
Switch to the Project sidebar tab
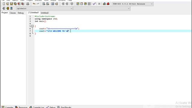coord(4,13)
